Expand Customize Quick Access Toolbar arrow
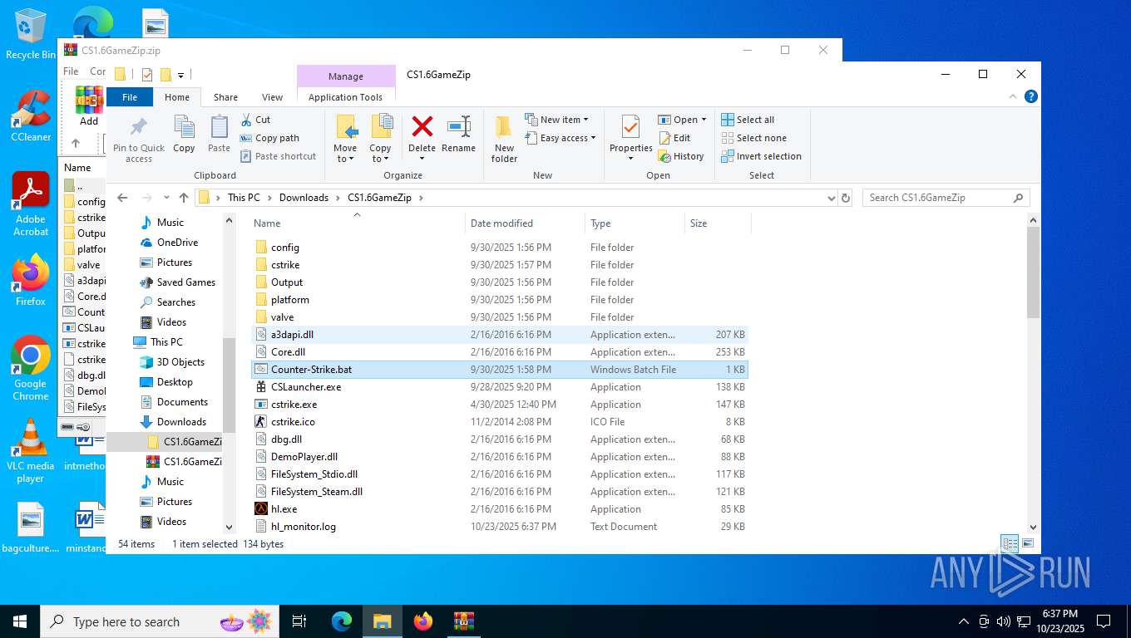This screenshot has height=638, width=1131. click(x=180, y=75)
